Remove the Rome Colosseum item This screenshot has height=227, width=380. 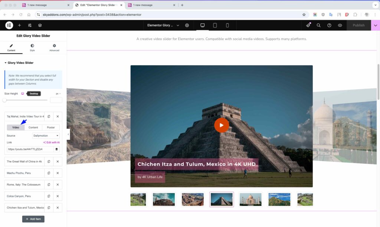58,185
